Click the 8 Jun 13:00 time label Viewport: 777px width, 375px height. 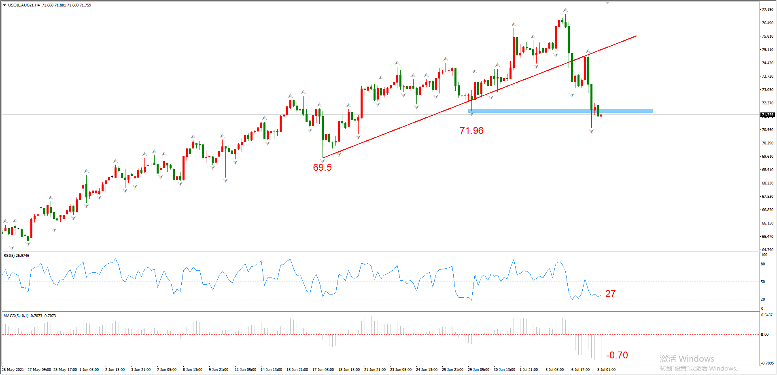(193, 370)
